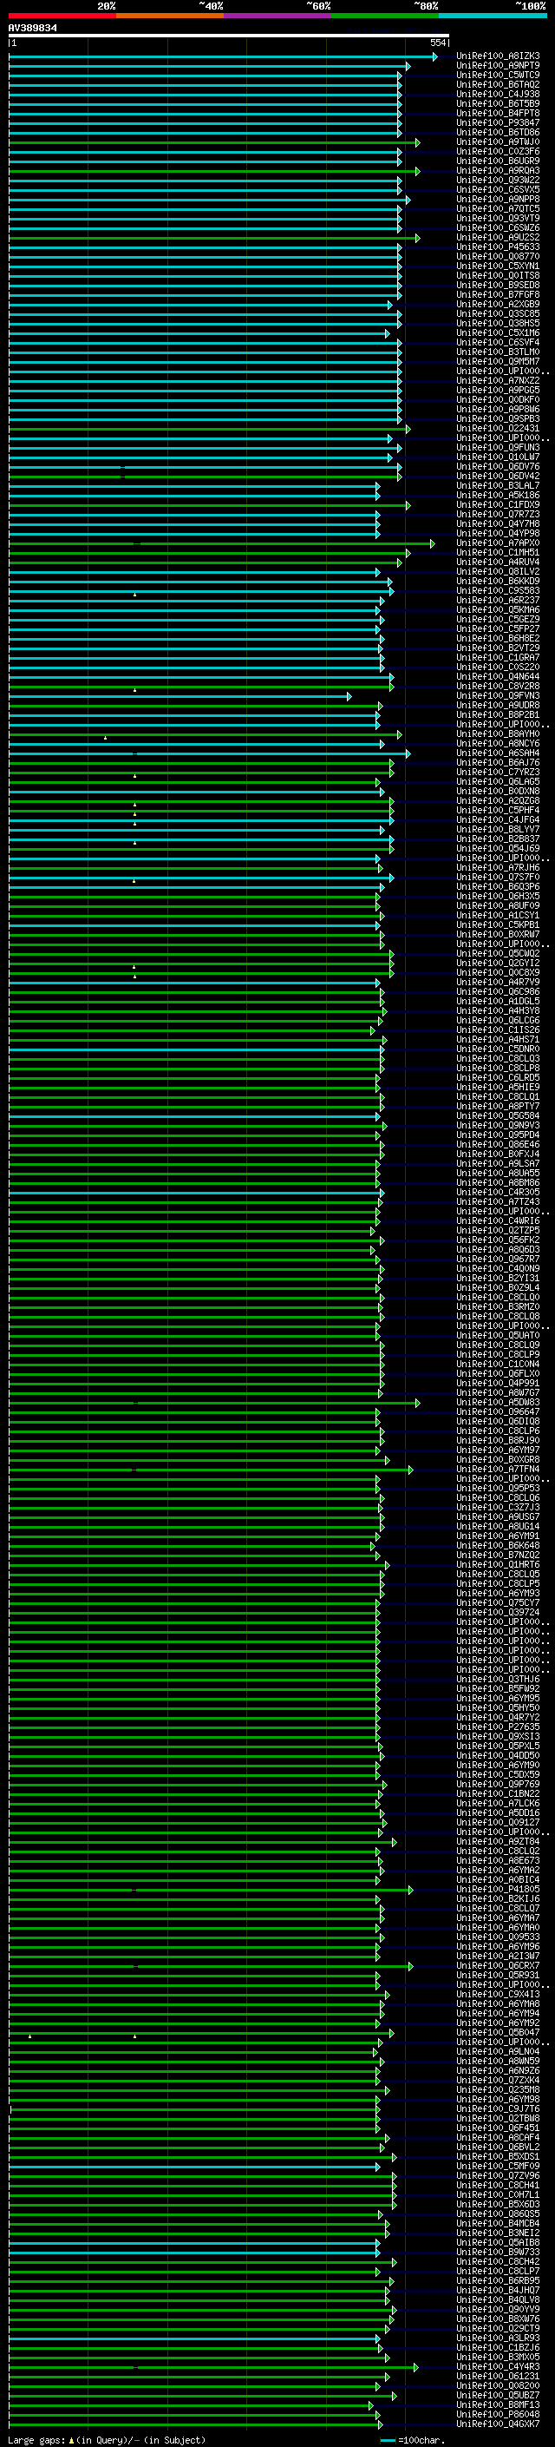This screenshot has width=555, height=2447.
Task: Select hit label UniRef100_A3LR93
Action: tap(498, 2338)
